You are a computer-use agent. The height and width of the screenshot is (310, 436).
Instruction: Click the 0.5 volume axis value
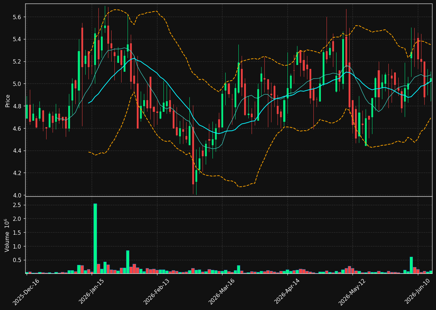pos(17,260)
